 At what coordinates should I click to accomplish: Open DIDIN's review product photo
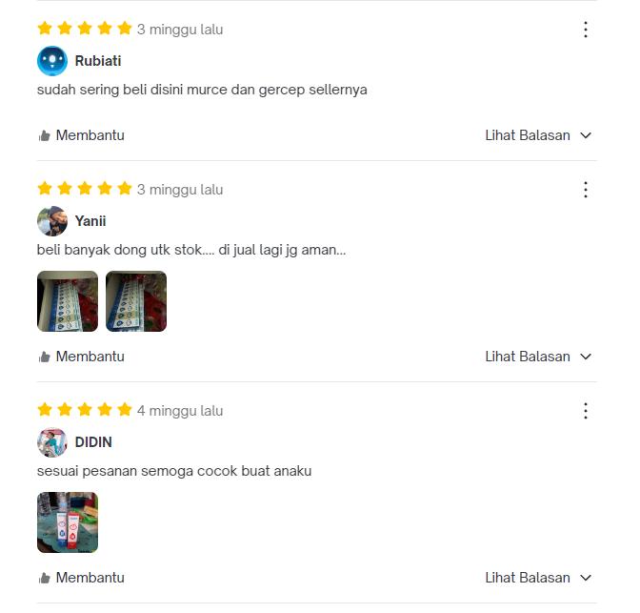68,522
